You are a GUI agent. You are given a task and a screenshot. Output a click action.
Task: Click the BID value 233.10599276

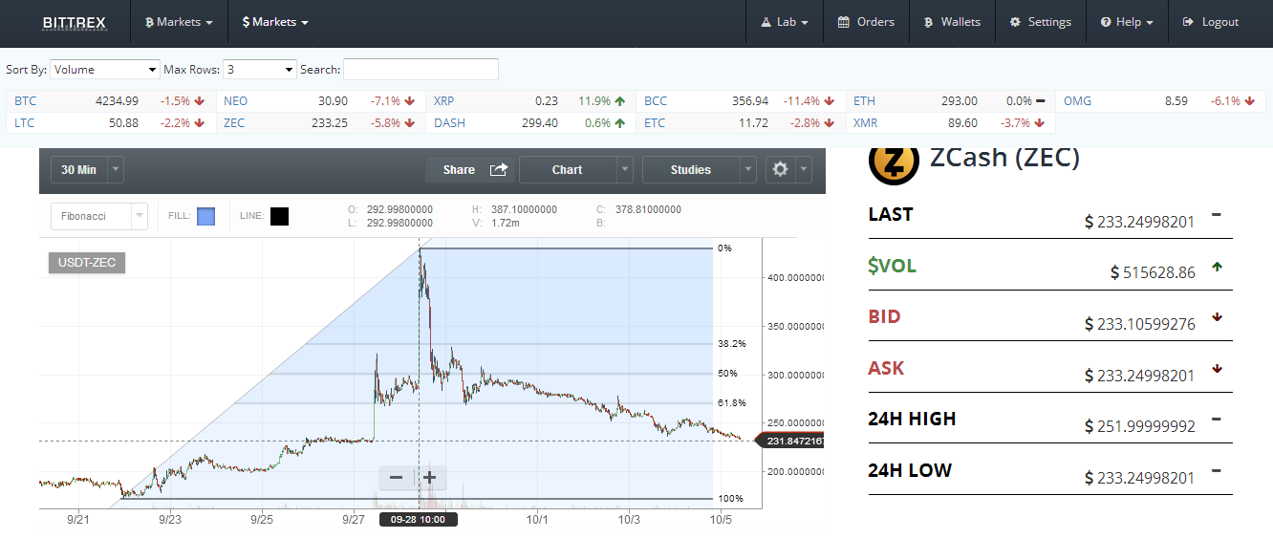1140,324
